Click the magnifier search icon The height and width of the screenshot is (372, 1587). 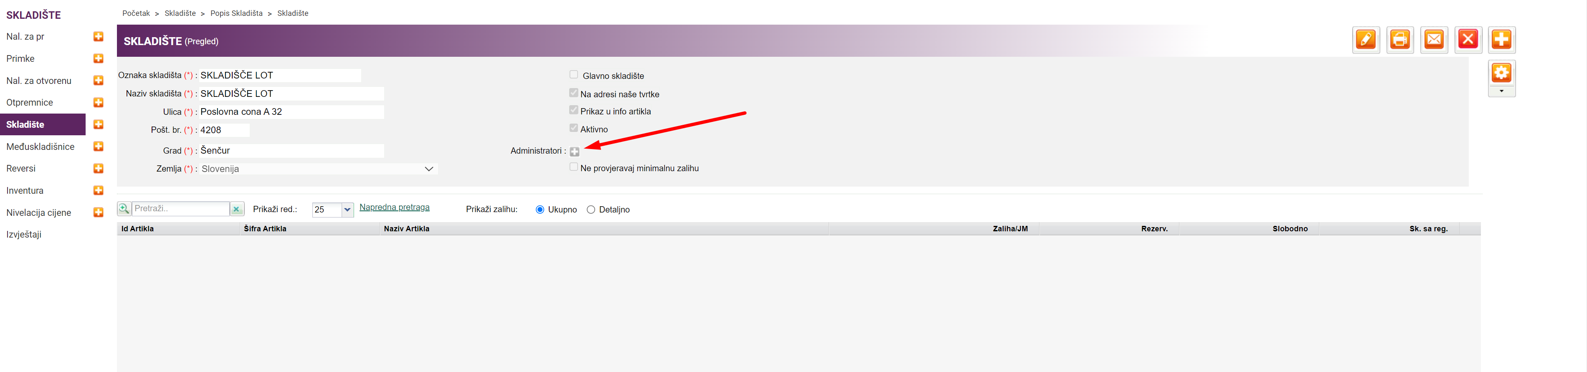(x=124, y=209)
